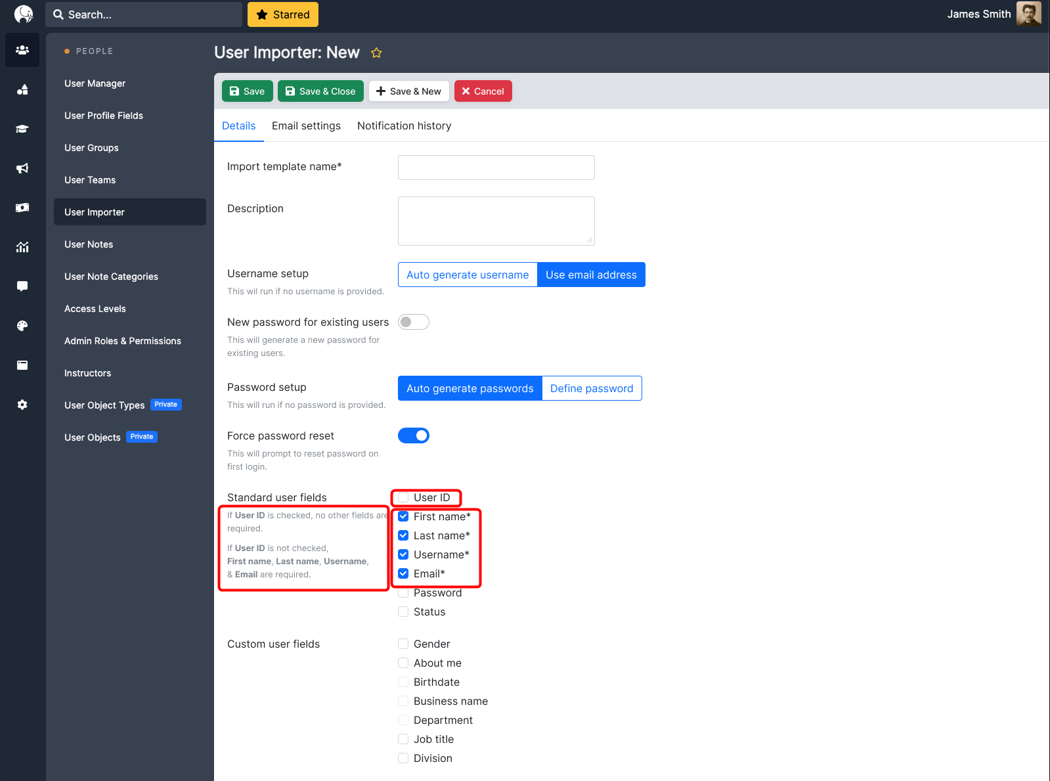Open the megaphone announcements icon
The height and width of the screenshot is (781, 1050).
(x=22, y=168)
